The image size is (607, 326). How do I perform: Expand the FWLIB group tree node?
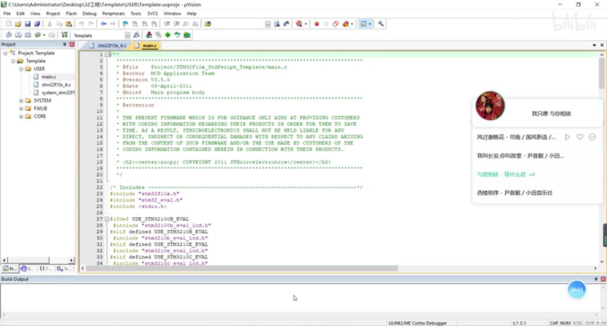coord(21,108)
